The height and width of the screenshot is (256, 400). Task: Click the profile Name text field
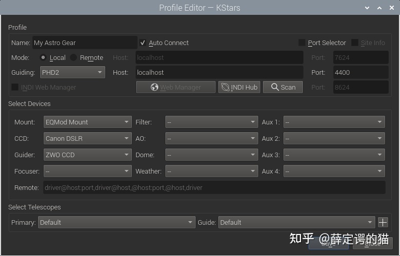[x=85, y=43]
